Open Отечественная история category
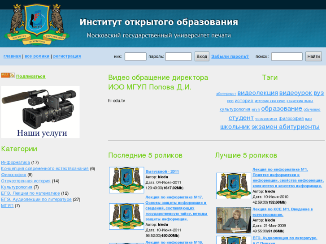Image resolution: width=326 pixels, height=244 pixels. [26, 181]
